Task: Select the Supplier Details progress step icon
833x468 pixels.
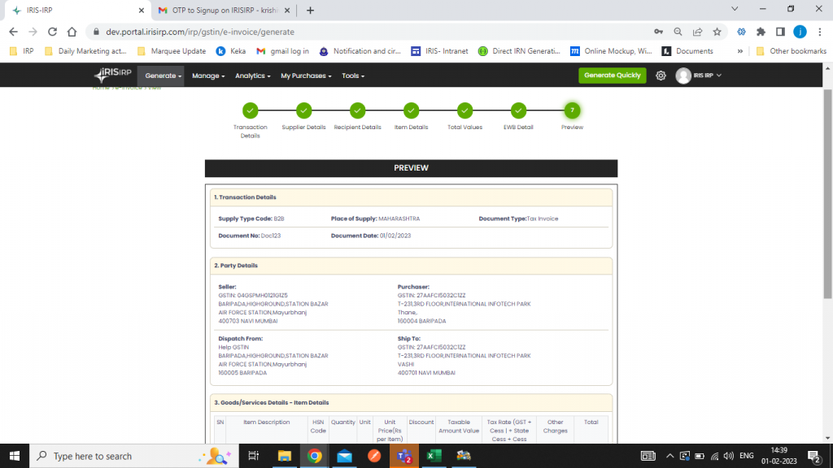Action: pos(303,111)
